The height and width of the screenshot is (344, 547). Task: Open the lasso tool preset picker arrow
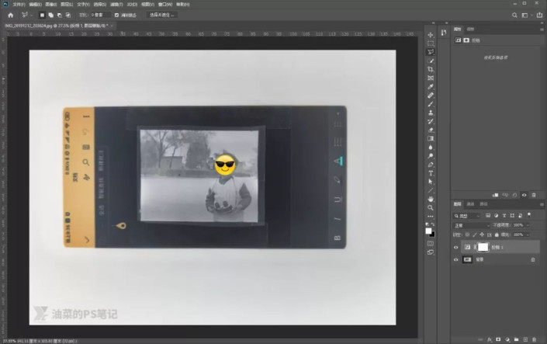(x=31, y=15)
